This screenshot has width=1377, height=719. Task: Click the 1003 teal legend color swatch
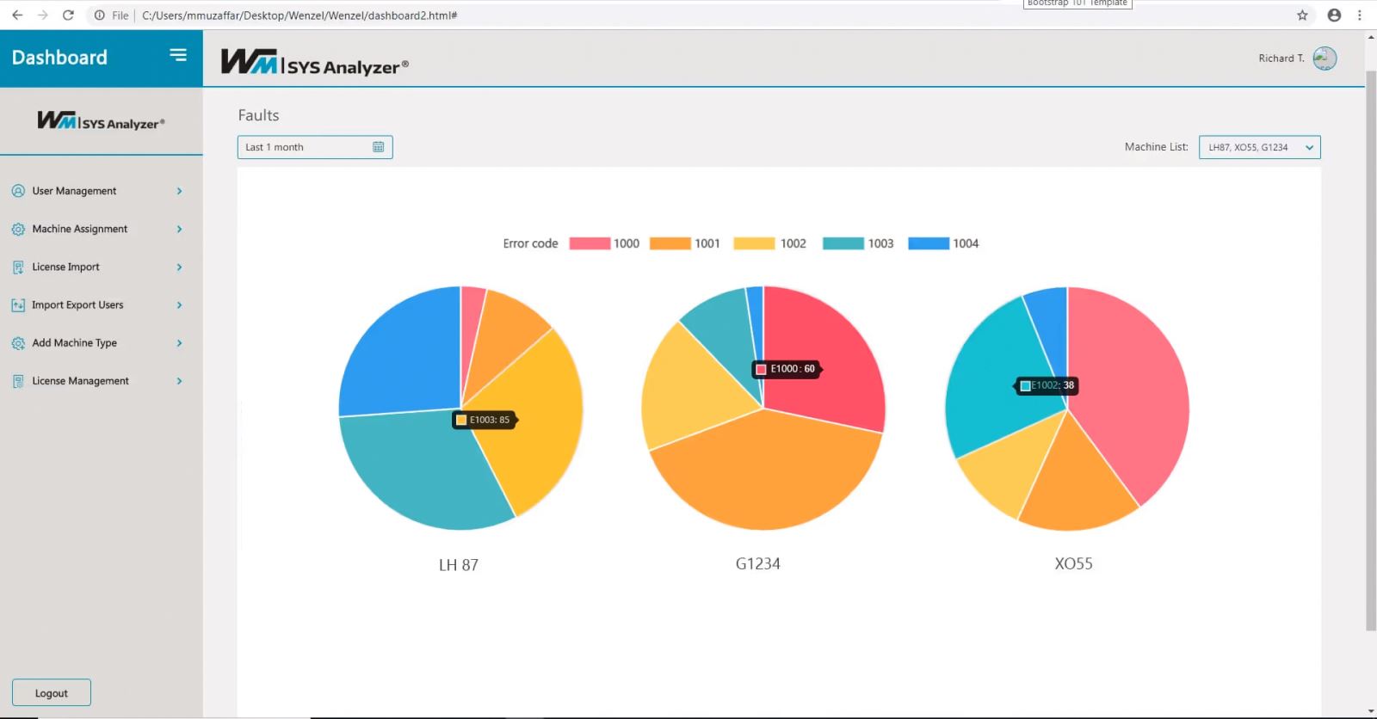click(843, 243)
